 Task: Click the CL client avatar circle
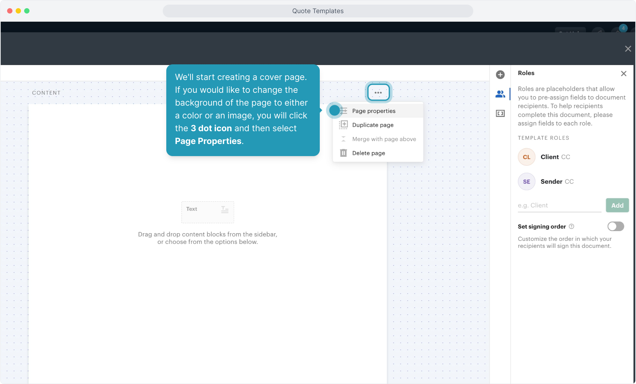click(527, 157)
